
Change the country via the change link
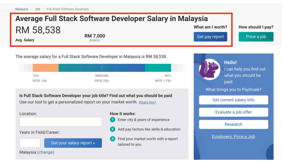46,152
